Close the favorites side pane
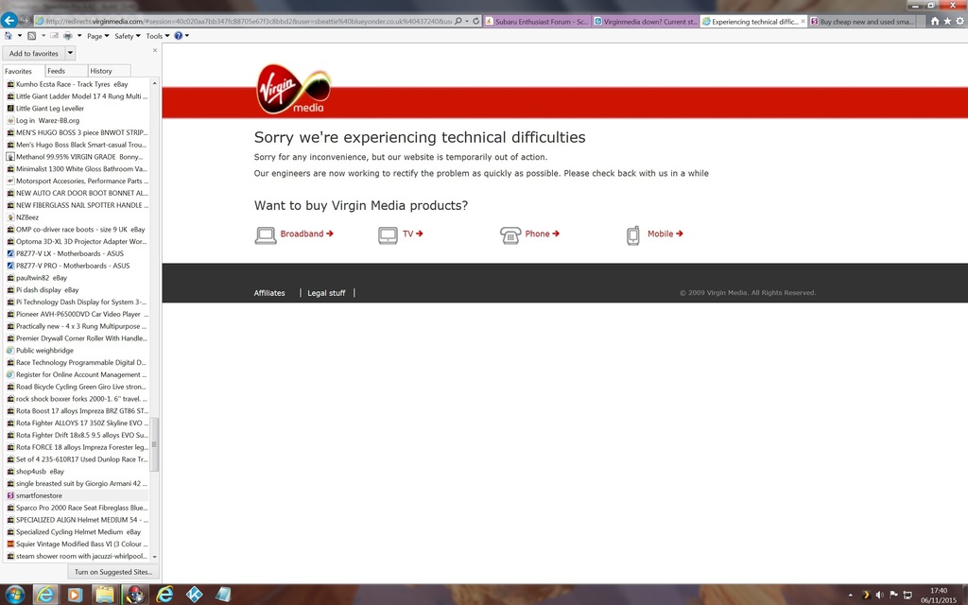 tap(154, 51)
